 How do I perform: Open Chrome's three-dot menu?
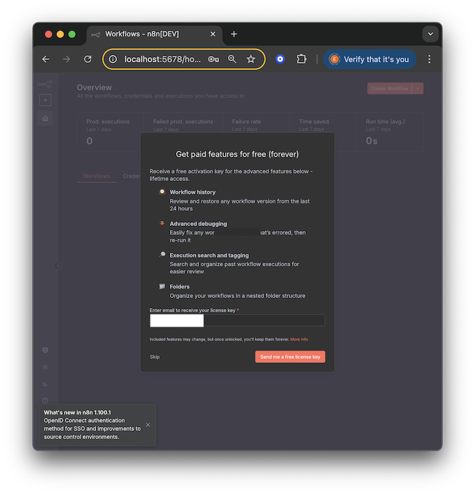(429, 59)
